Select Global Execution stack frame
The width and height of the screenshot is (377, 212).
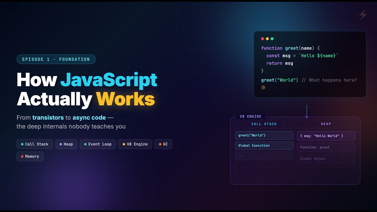264,145
